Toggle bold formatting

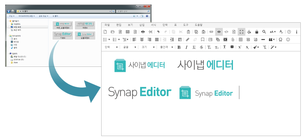click(179, 47)
